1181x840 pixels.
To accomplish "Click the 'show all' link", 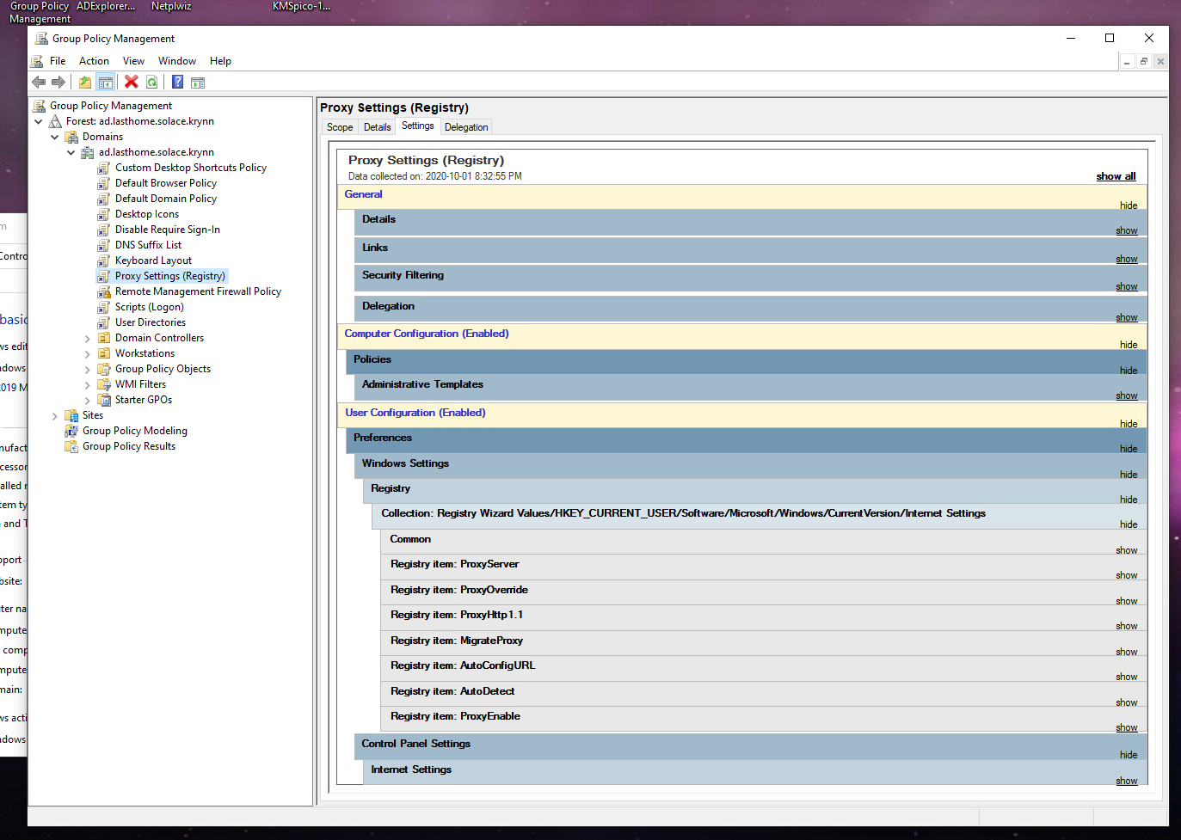I will tap(1116, 176).
